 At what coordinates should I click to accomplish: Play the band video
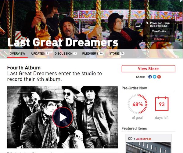[x=63, y=117]
